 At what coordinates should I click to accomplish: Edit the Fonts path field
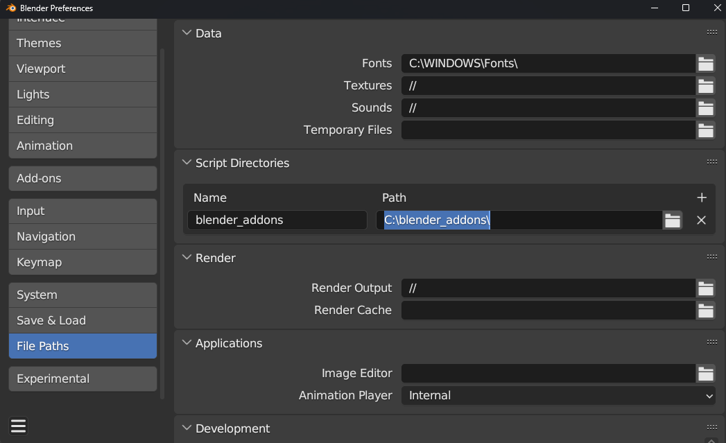[x=548, y=63]
